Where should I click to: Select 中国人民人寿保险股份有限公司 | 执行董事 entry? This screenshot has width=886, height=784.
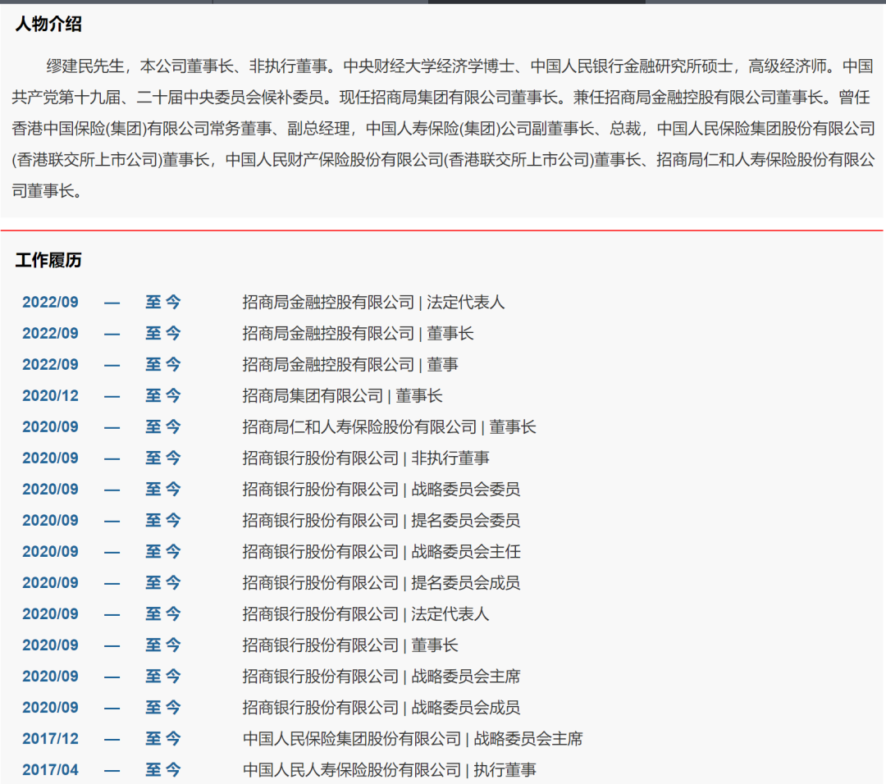coord(390,770)
